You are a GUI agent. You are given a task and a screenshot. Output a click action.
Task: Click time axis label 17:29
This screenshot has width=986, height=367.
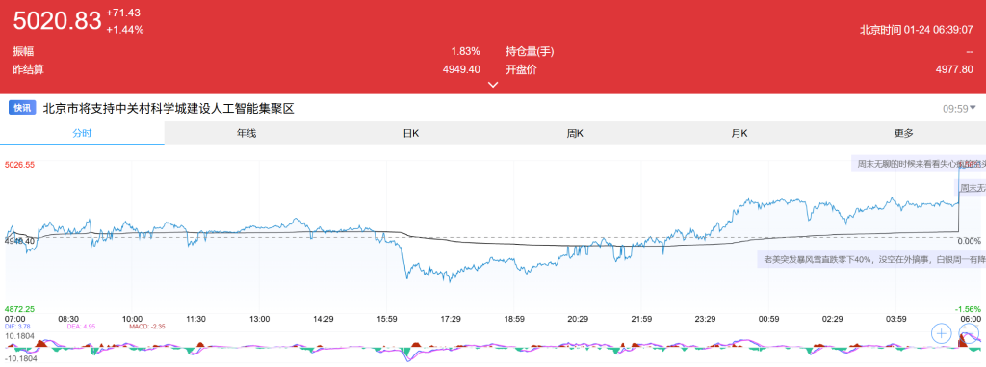point(451,319)
